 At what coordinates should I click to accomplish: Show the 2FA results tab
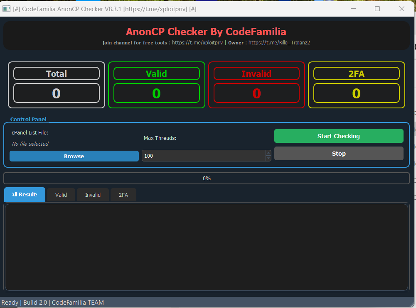[123, 195]
